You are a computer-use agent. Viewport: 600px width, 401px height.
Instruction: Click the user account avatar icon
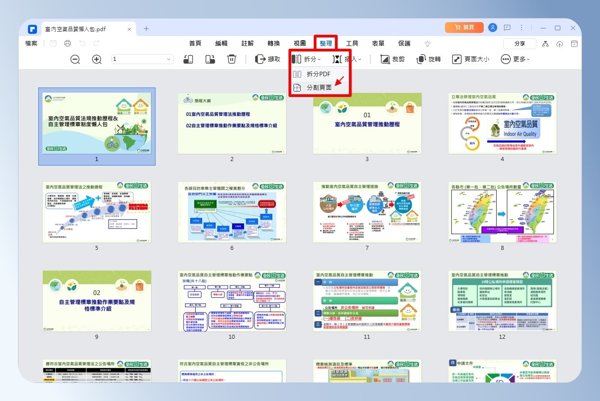[x=493, y=28]
